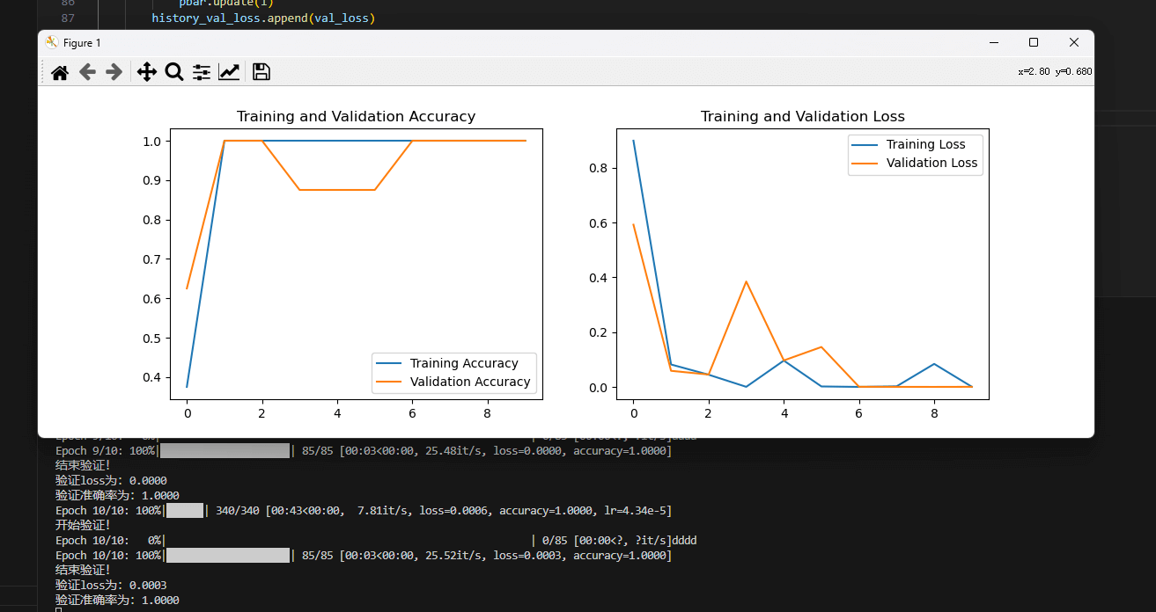Click the matplotlib icon in the Figure 1 title bar
This screenshot has width=1156, height=612.
(x=52, y=42)
